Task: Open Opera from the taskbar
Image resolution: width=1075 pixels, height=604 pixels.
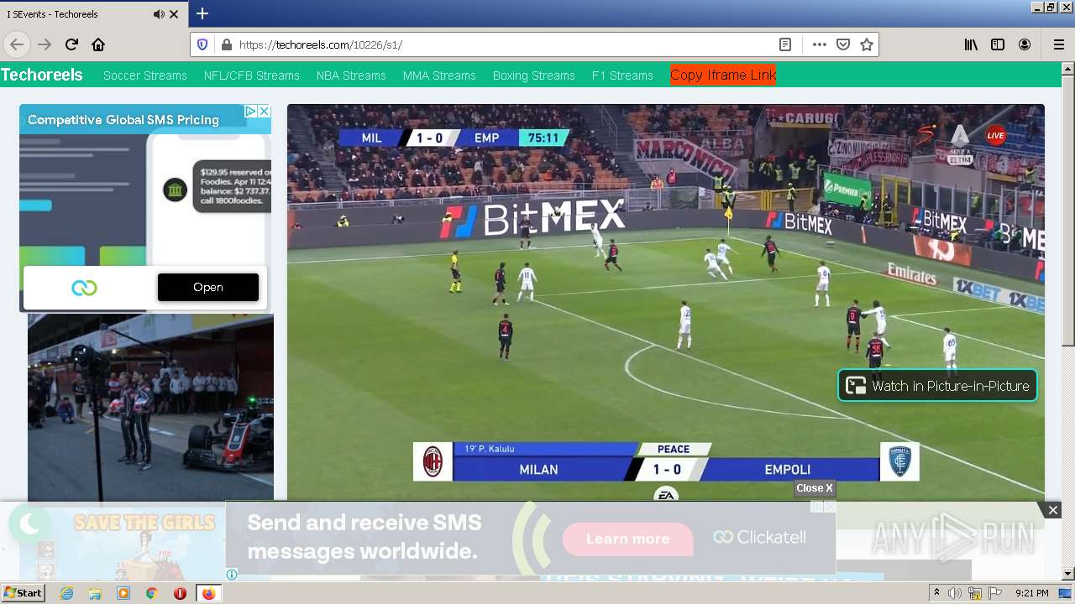Action: click(x=180, y=593)
